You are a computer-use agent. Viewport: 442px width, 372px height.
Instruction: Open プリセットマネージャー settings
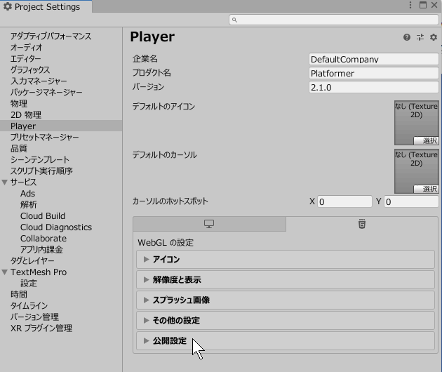[x=44, y=137]
